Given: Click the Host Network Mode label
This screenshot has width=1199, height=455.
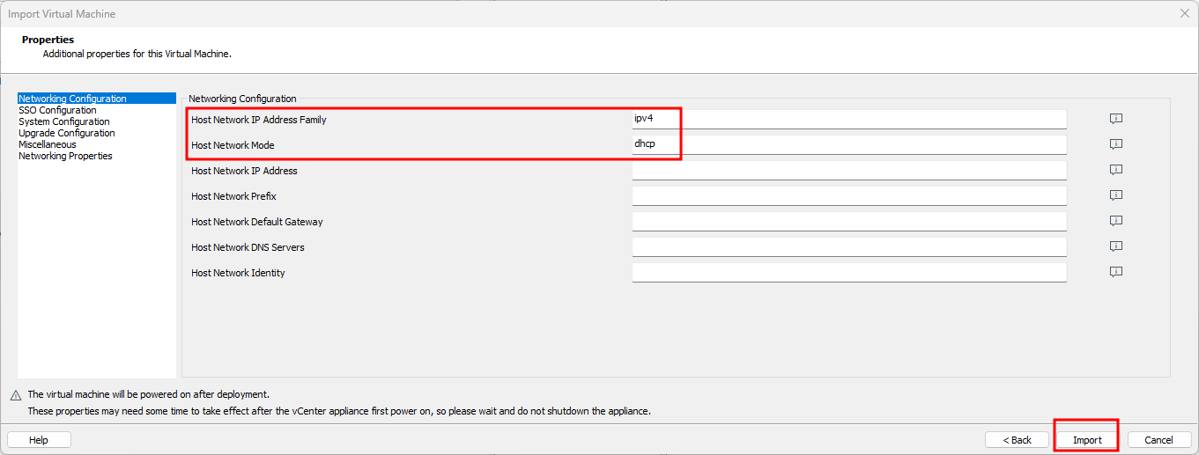Looking at the screenshot, I should pyautogui.click(x=233, y=145).
